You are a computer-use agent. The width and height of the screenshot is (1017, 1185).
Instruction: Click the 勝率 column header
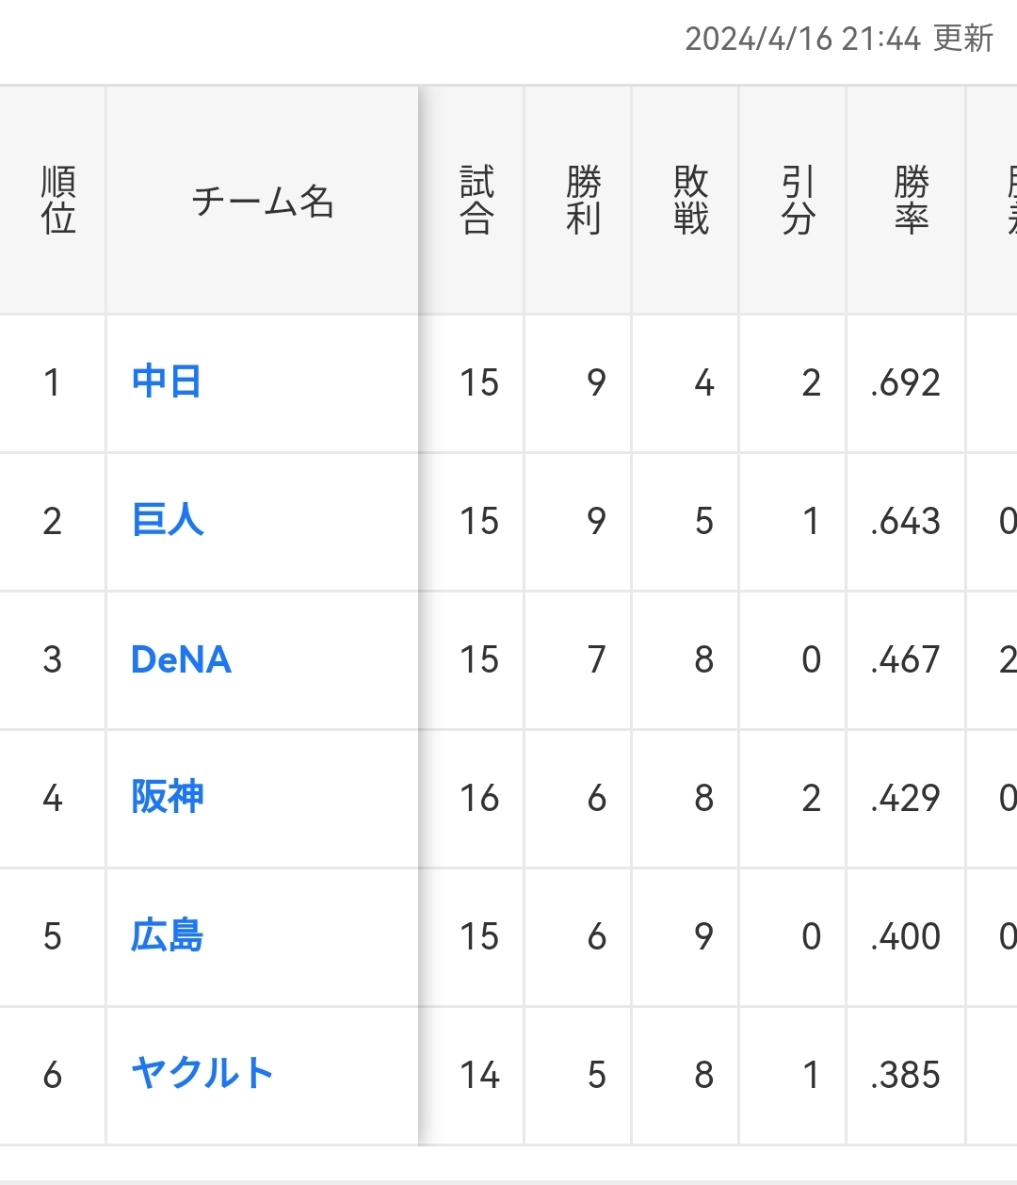(911, 201)
